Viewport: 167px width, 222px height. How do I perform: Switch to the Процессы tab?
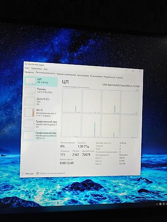29,72
